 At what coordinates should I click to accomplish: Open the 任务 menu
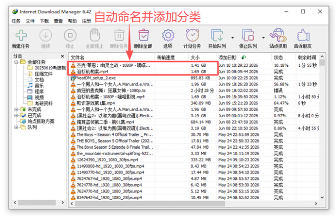pos(16,21)
